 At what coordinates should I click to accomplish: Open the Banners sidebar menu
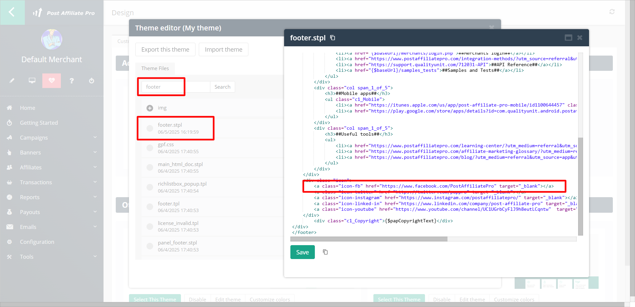(30, 153)
